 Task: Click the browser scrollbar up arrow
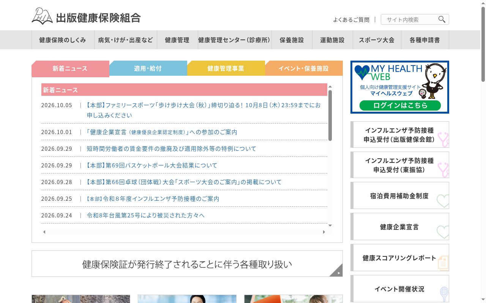[483, 3]
